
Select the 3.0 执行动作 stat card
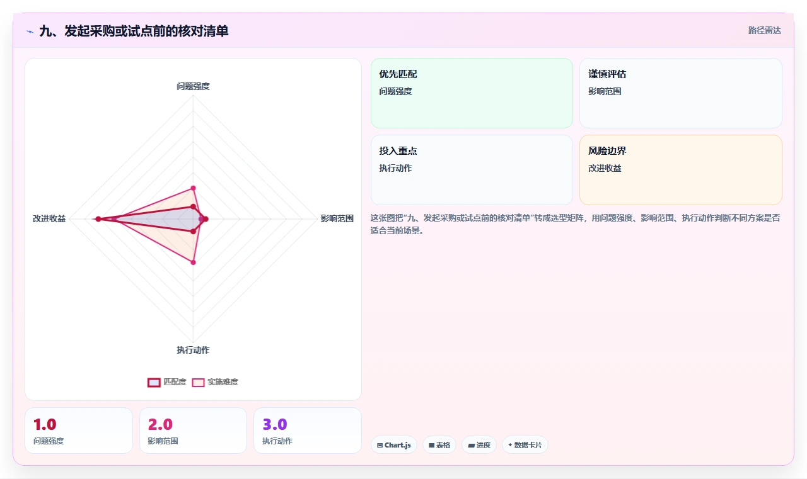308,431
